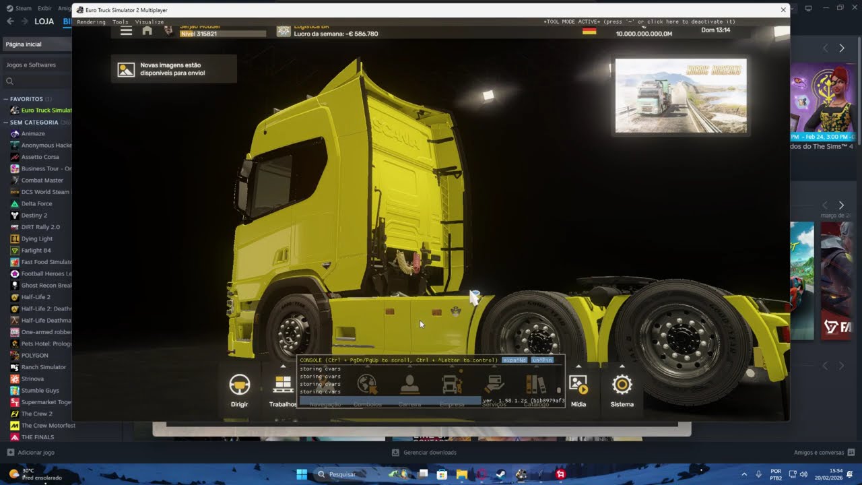
Task: Open the Steam taskbar icon
Action: (501, 474)
